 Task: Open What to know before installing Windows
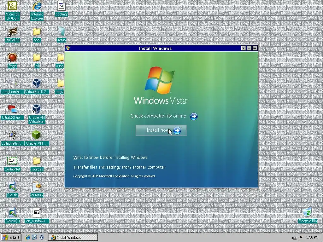[110, 158]
